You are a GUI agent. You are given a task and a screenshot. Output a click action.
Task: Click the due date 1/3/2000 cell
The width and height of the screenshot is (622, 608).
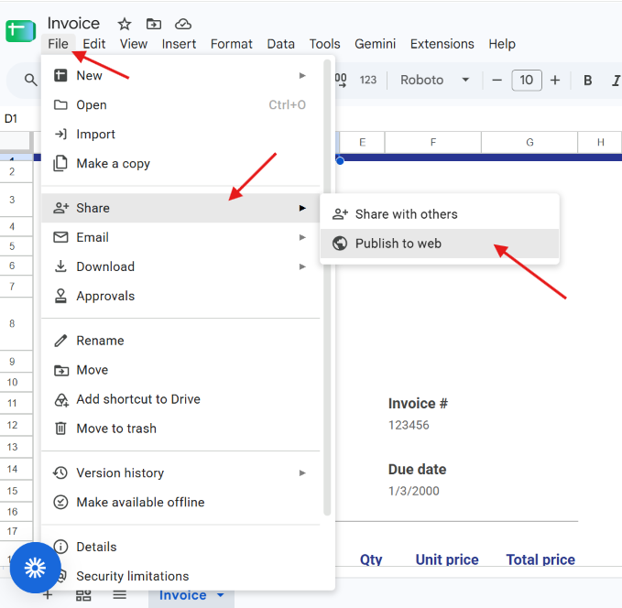tap(414, 491)
